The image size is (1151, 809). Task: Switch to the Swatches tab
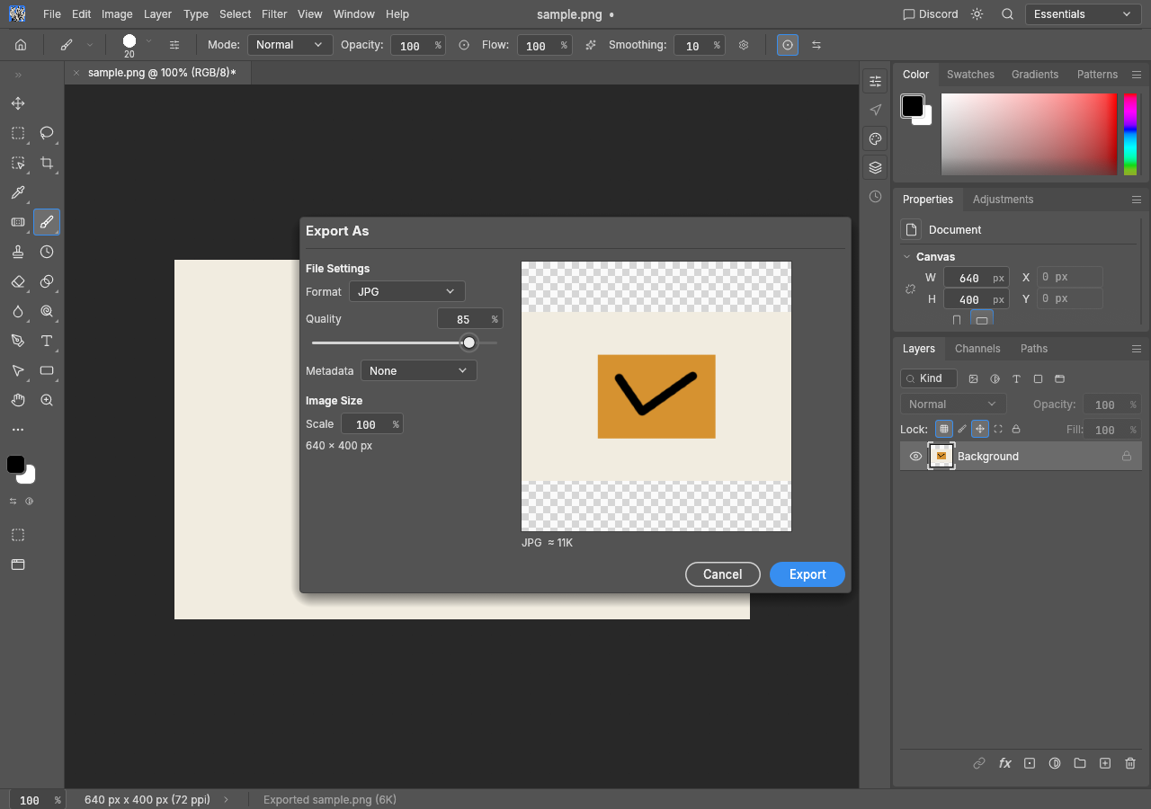(x=970, y=75)
